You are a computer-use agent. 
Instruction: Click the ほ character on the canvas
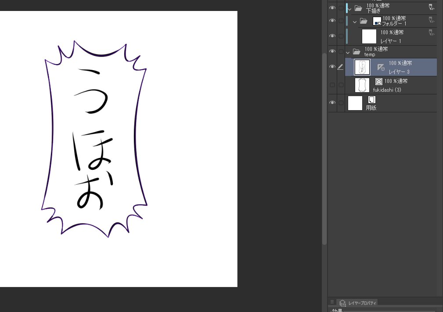pos(92,150)
